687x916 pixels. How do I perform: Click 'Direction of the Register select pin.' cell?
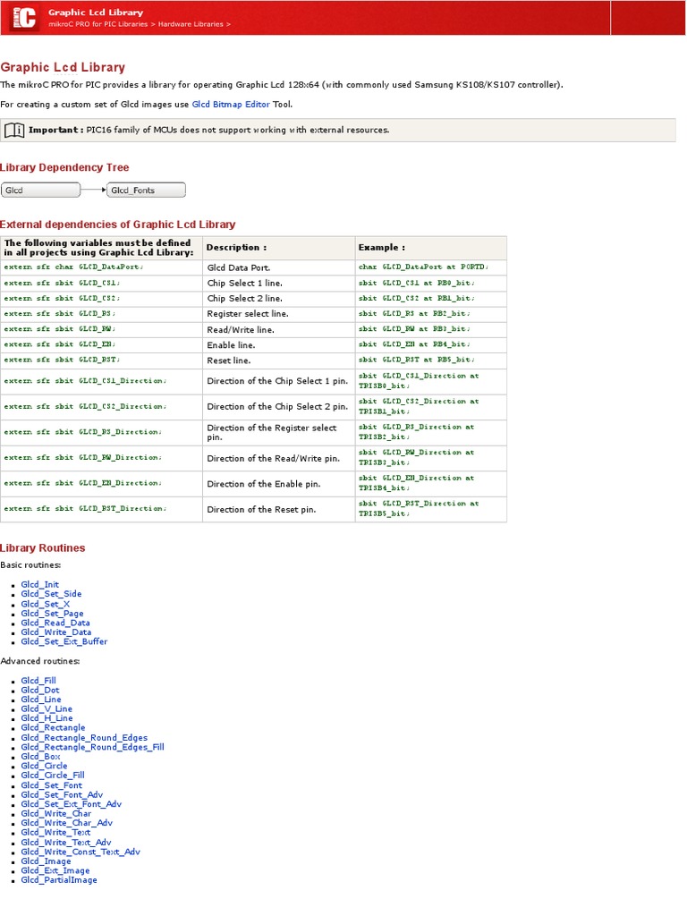click(279, 432)
